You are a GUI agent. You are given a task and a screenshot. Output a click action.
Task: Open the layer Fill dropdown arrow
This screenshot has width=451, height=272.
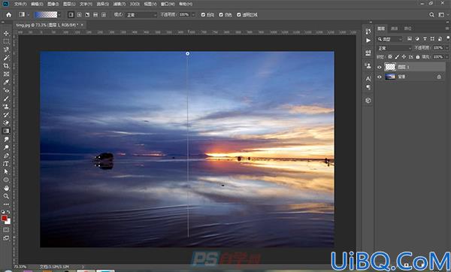click(447, 57)
